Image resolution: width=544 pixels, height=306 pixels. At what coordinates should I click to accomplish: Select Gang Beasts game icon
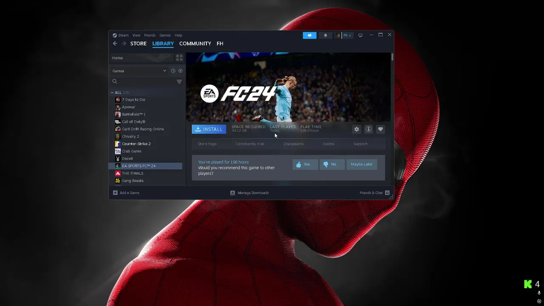click(x=118, y=181)
